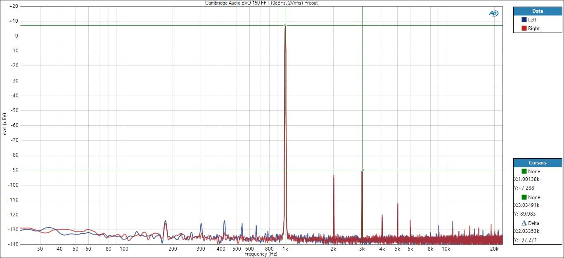Viewport: 564px width, 258px height.
Task: Click the Cambridge Audio EVO 150 graph title
Action: click(261, 3)
